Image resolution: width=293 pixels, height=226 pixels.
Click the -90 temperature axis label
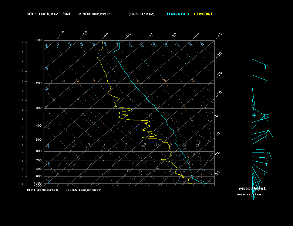(x=105, y=35)
